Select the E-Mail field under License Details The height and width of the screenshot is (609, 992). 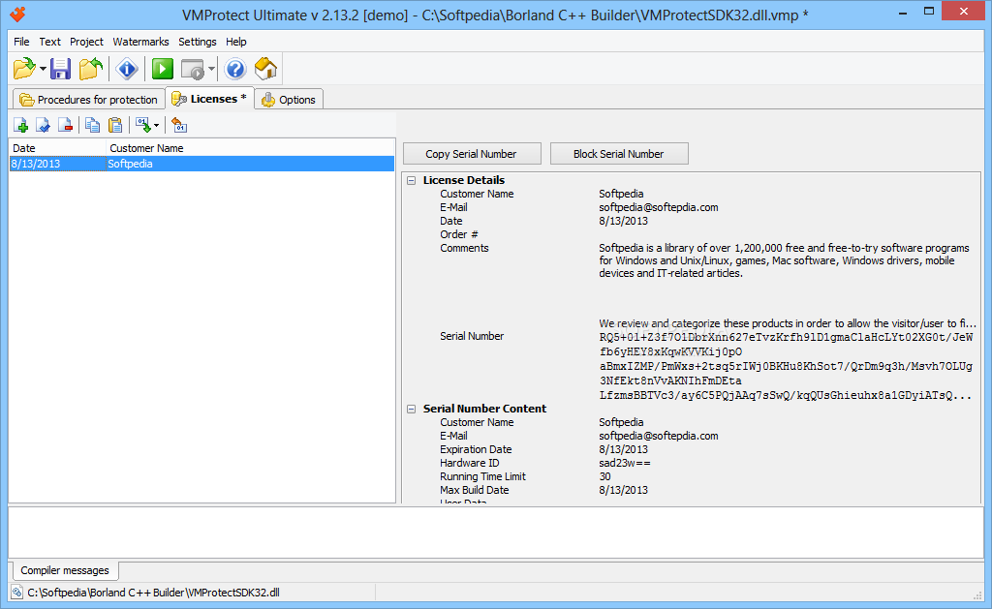pos(453,207)
